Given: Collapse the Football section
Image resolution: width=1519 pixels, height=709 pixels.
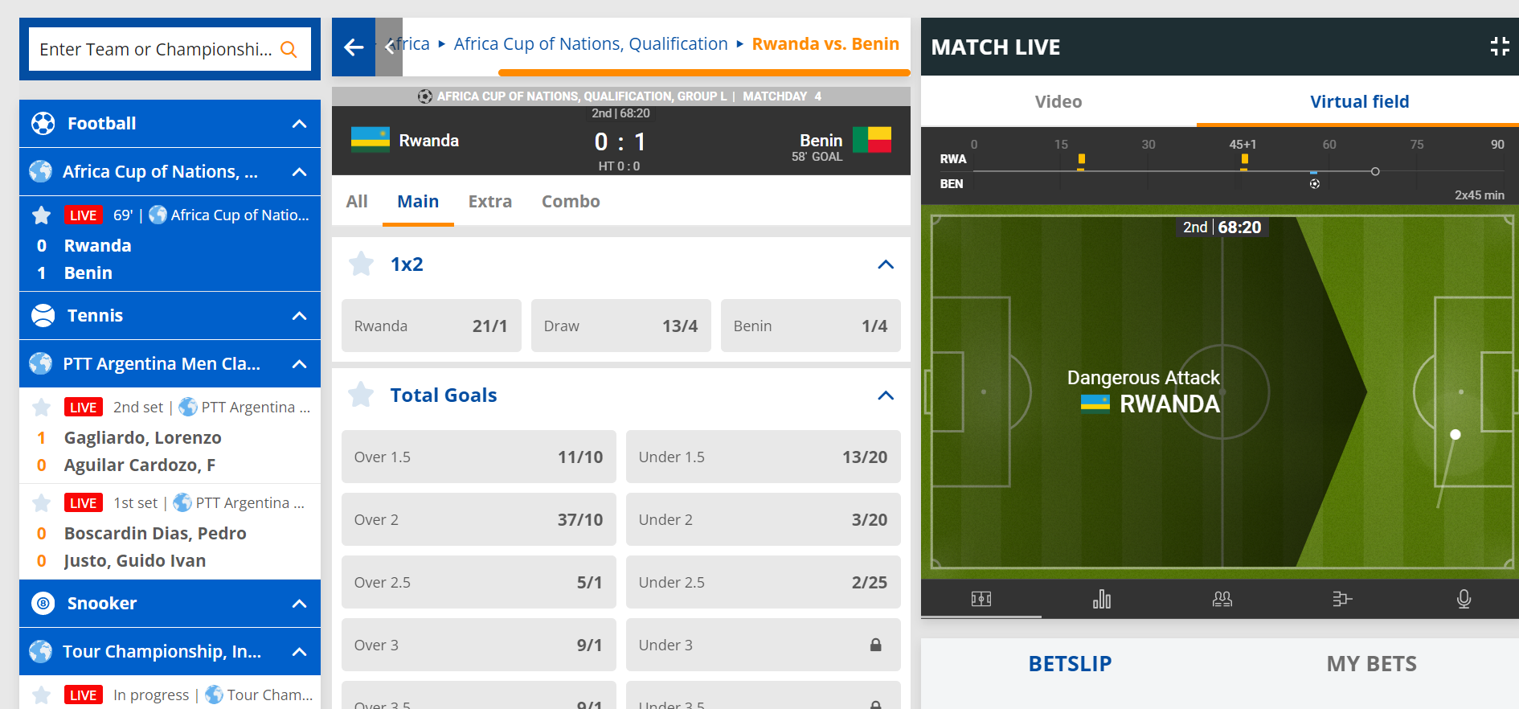Looking at the screenshot, I should 300,124.
